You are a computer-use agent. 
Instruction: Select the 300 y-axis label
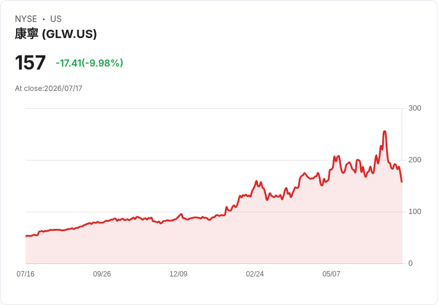click(x=415, y=108)
